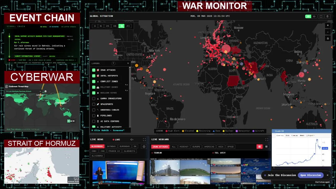The image size is (336, 189).
Task: Select the Iran Attacks webcam filter
Action: point(160,147)
